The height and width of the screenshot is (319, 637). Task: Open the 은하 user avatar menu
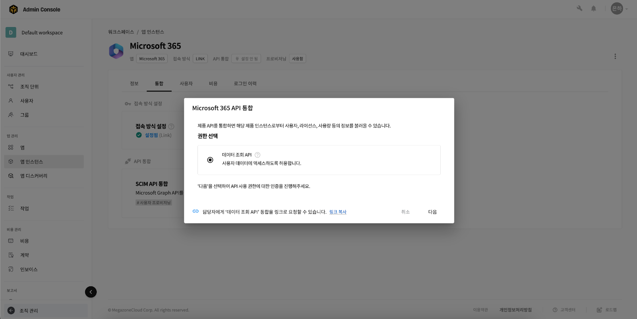pos(617,8)
